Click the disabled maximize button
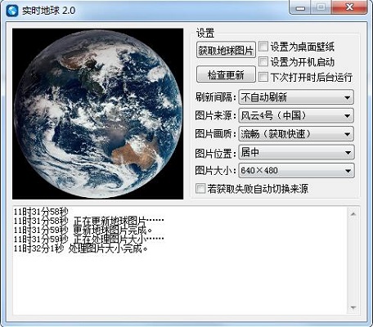This screenshot has width=373, height=327. click(321, 7)
